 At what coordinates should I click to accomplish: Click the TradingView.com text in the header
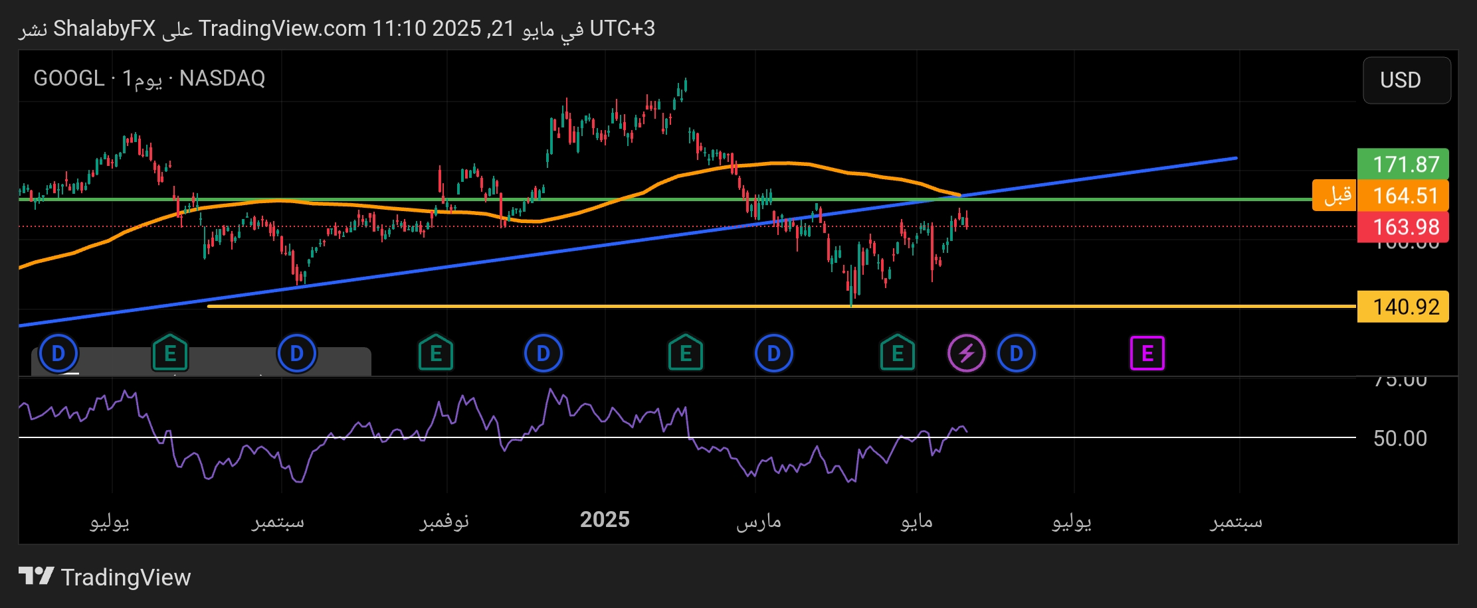(x=282, y=29)
